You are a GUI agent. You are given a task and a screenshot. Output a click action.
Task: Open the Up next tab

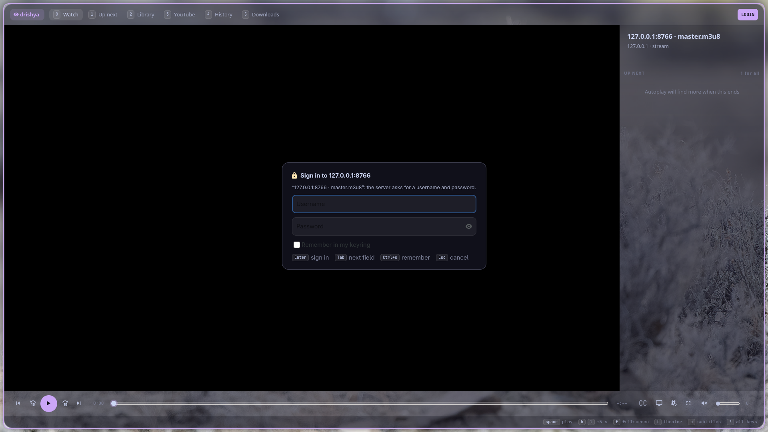click(x=103, y=14)
